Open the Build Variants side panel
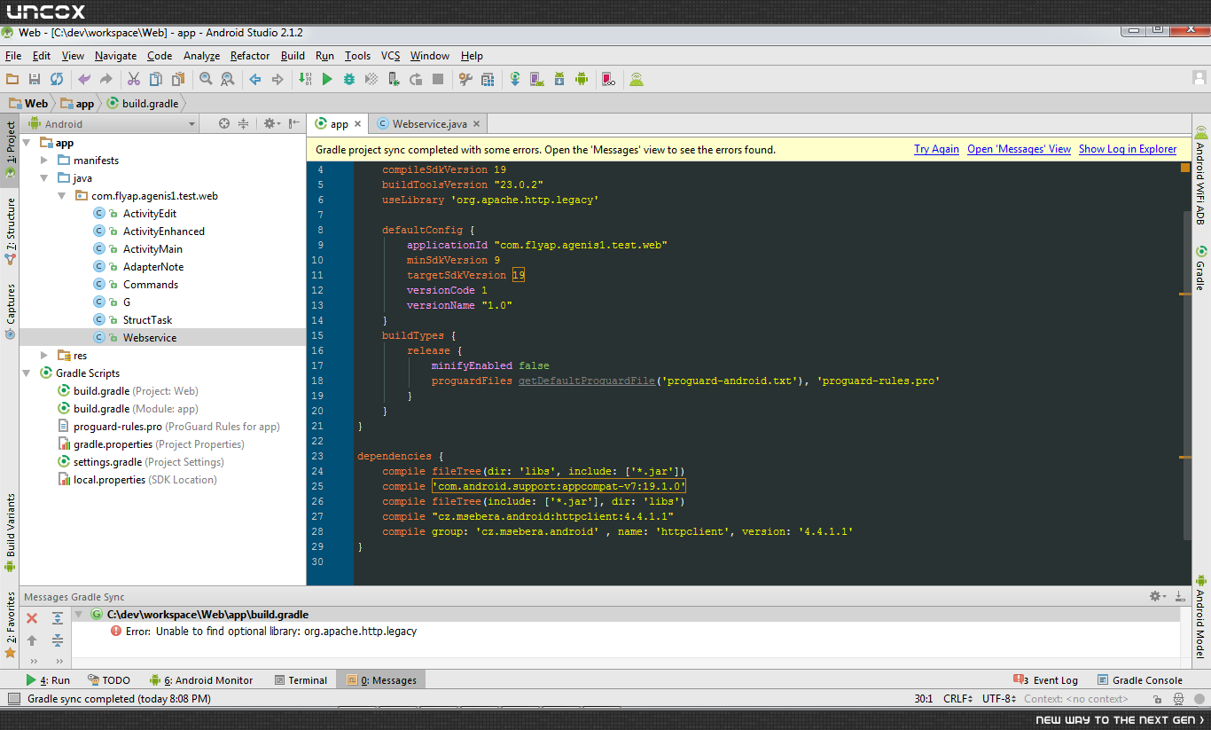The image size is (1211, 730). click(11, 533)
